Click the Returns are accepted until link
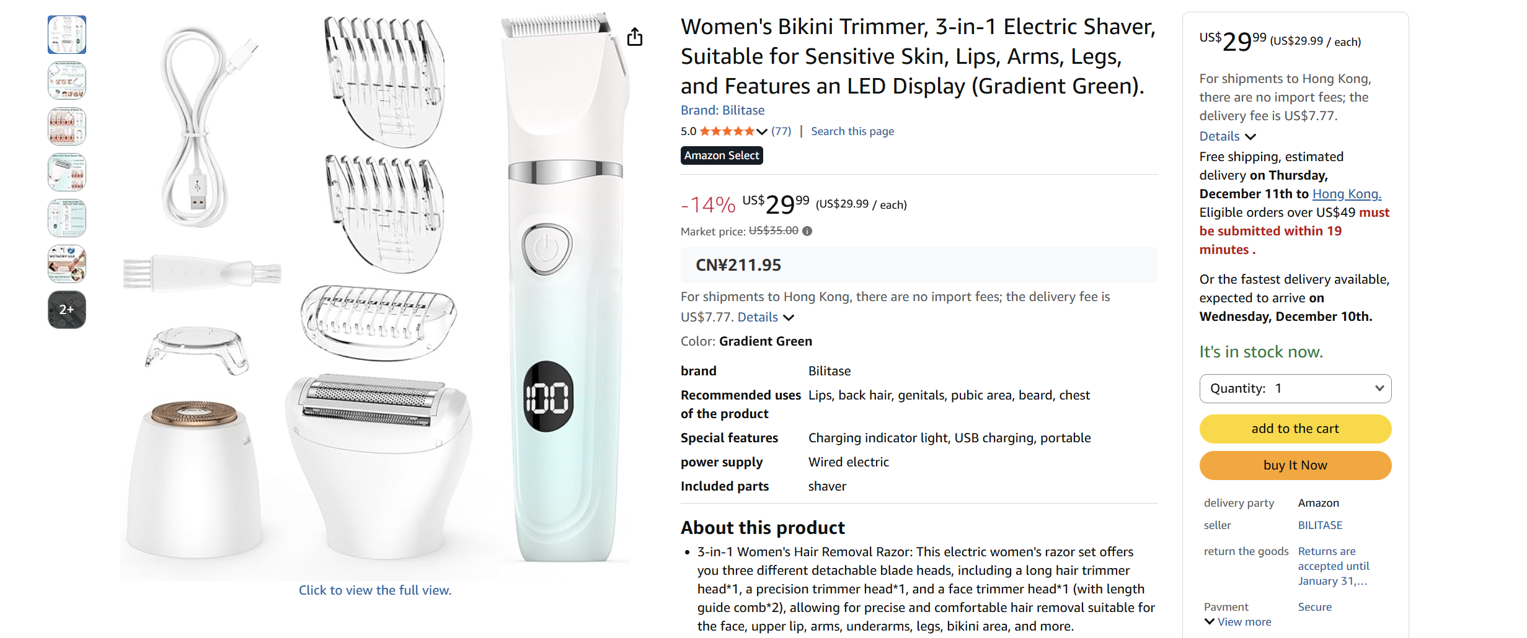Image resolution: width=1527 pixels, height=638 pixels. point(1334,566)
